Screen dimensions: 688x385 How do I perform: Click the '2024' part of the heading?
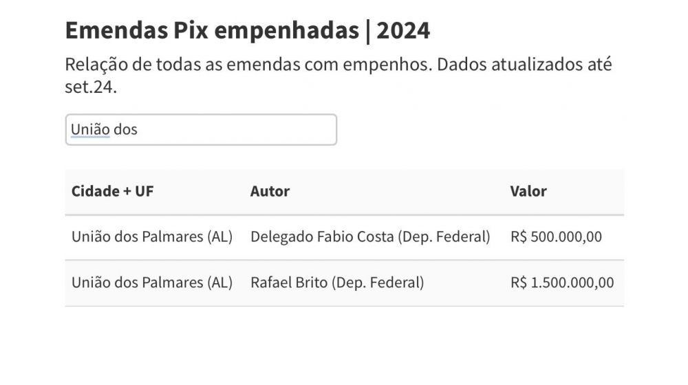coord(403,31)
